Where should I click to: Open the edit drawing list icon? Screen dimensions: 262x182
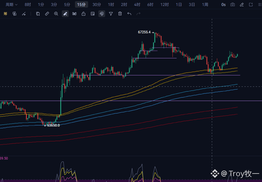tap(93, 14)
